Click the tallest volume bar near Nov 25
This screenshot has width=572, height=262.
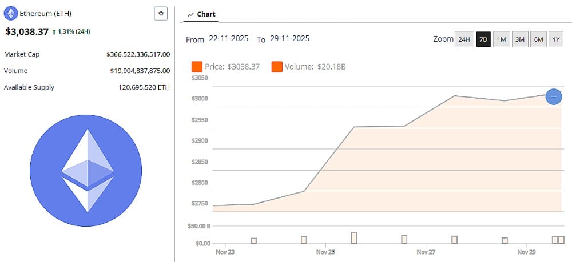click(354, 237)
